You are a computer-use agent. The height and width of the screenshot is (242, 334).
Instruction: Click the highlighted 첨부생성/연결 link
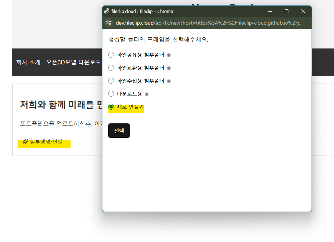click(x=45, y=142)
